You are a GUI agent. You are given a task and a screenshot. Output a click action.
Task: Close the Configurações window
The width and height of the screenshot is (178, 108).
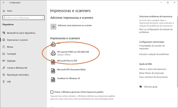[x=174, y=2]
